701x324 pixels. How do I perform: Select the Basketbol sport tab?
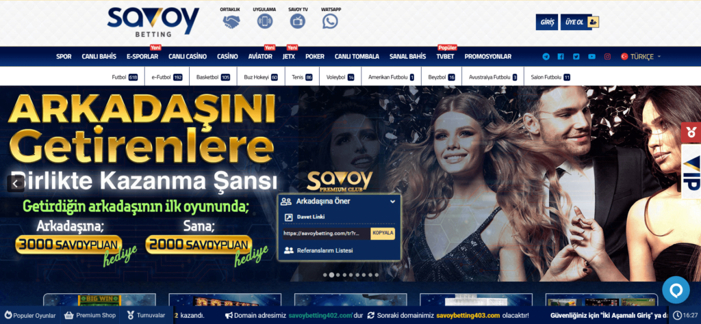pyautogui.click(x=214, y=77)
